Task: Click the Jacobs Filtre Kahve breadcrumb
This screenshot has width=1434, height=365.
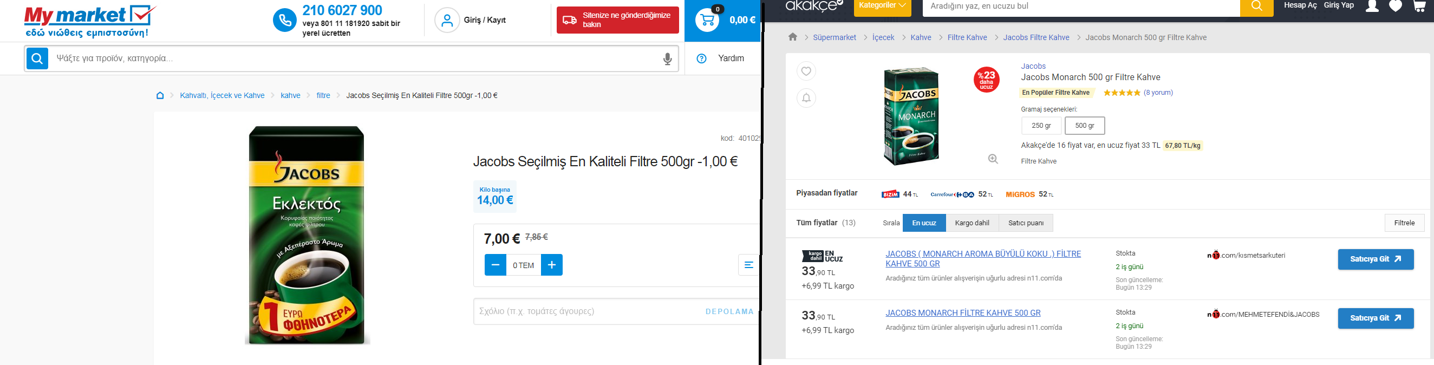Action: tap(1036, 37)
